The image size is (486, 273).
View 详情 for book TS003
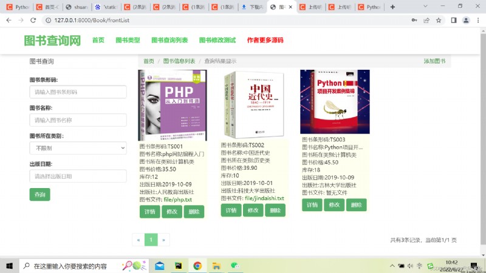pos(312,205)
